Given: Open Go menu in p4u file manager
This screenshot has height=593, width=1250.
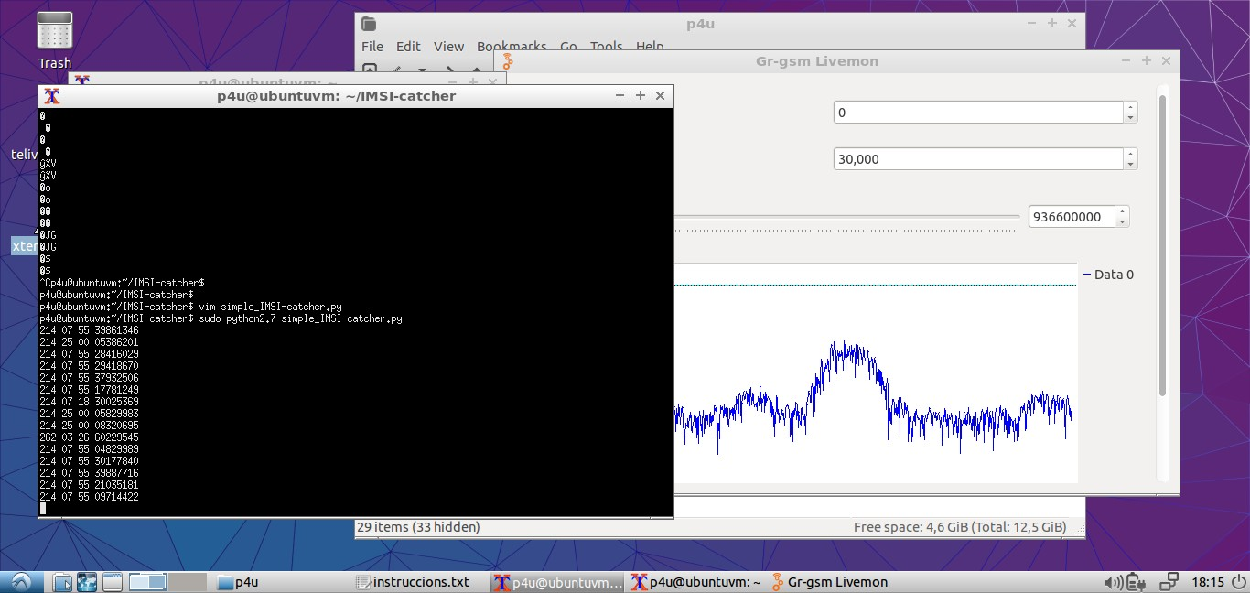Looking at the screenshot, I should [568, 47].
